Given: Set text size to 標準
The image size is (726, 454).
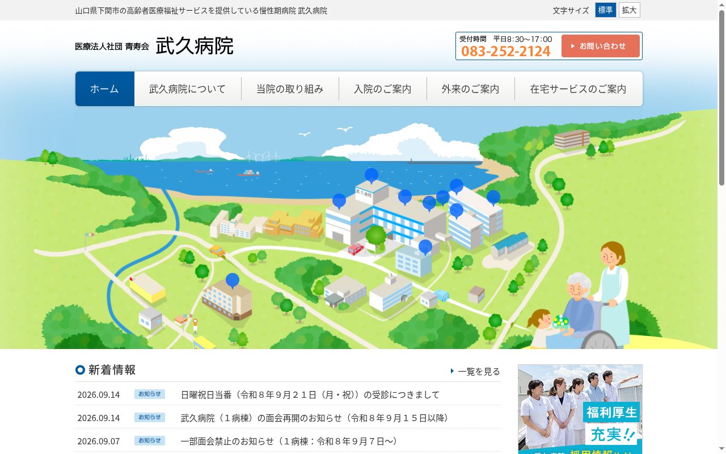Looking at the screenshot, I should click(x=606, y=10).
